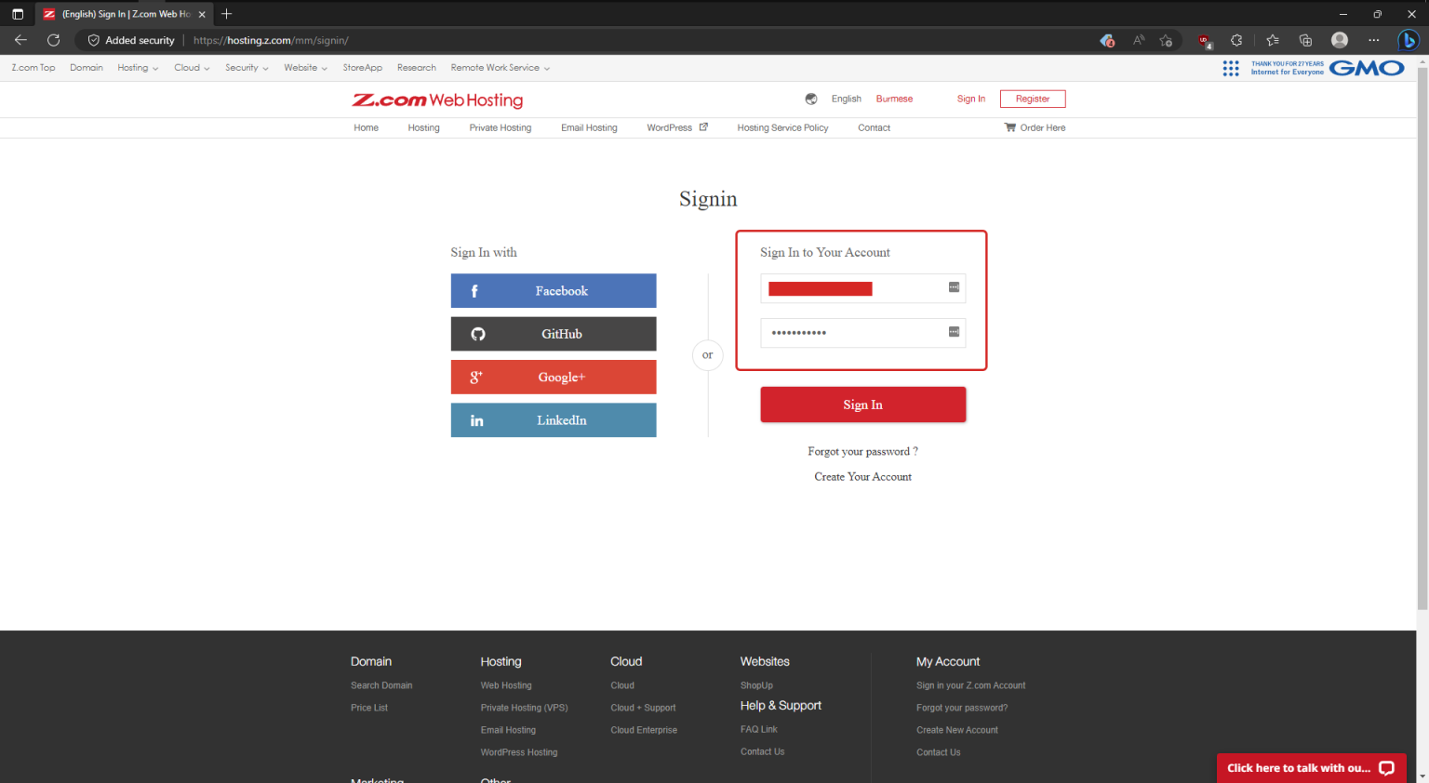
Task: Click the header Sign In link
Action: 970,99
